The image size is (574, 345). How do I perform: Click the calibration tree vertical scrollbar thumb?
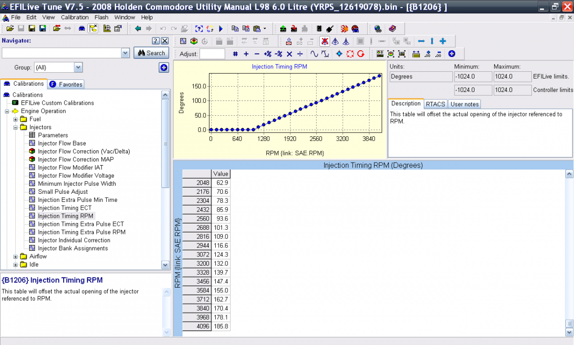pos(166,143)
